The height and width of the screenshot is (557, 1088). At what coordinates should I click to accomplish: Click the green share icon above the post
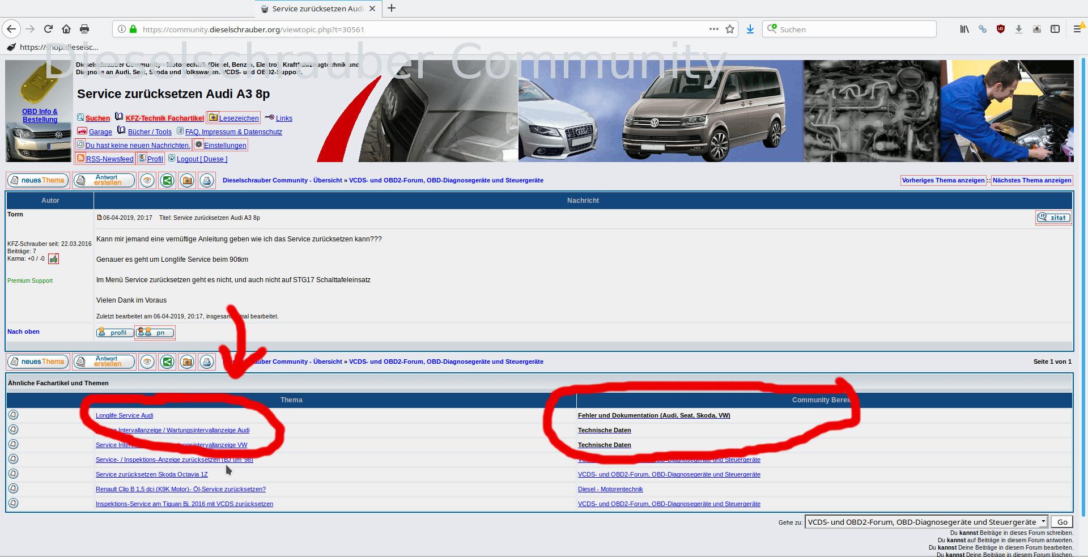coord(167,181)
